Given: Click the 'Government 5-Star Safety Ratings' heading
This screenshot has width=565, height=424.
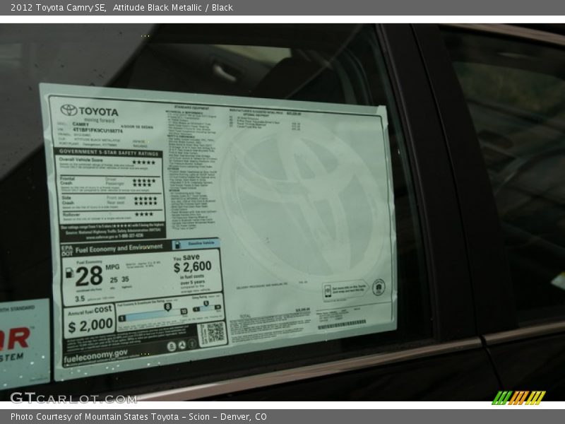Looking at the screenshot, I should pyautogui.click(x=109, y=153).
